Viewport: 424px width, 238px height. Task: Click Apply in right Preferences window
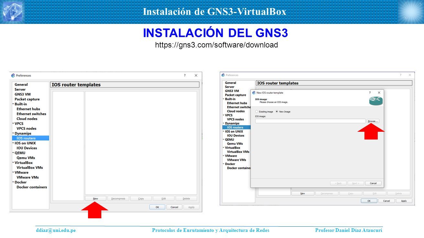(x=404, y=201)
